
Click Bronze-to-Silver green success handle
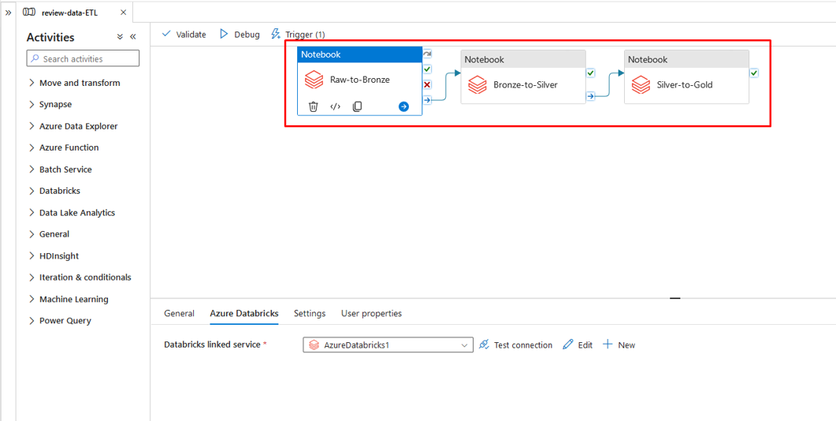[x=591, y=73]
